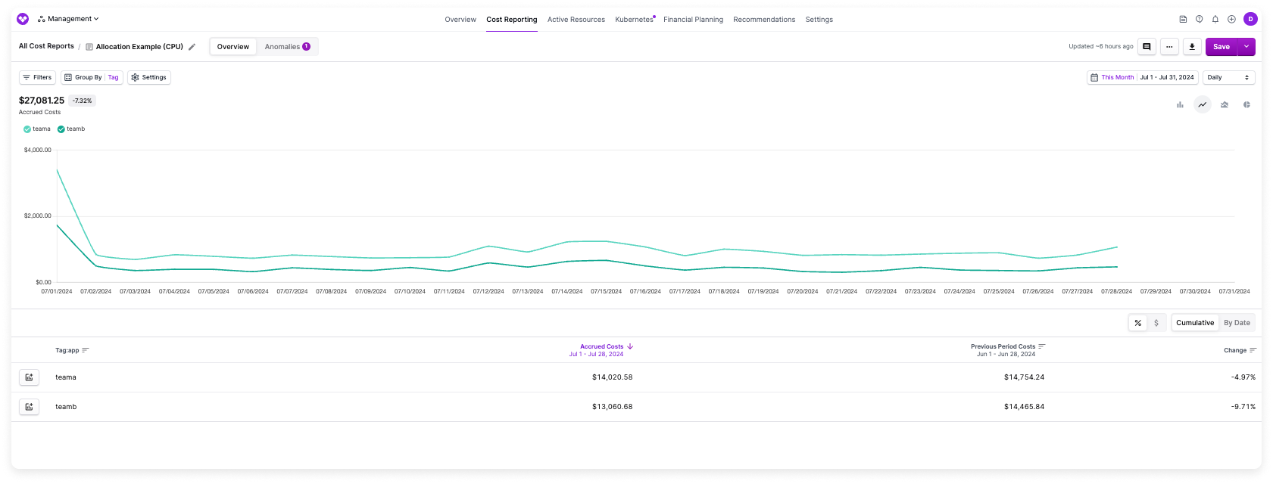
Task: Open the comments speech bubble button
Action: [1147, 47]
